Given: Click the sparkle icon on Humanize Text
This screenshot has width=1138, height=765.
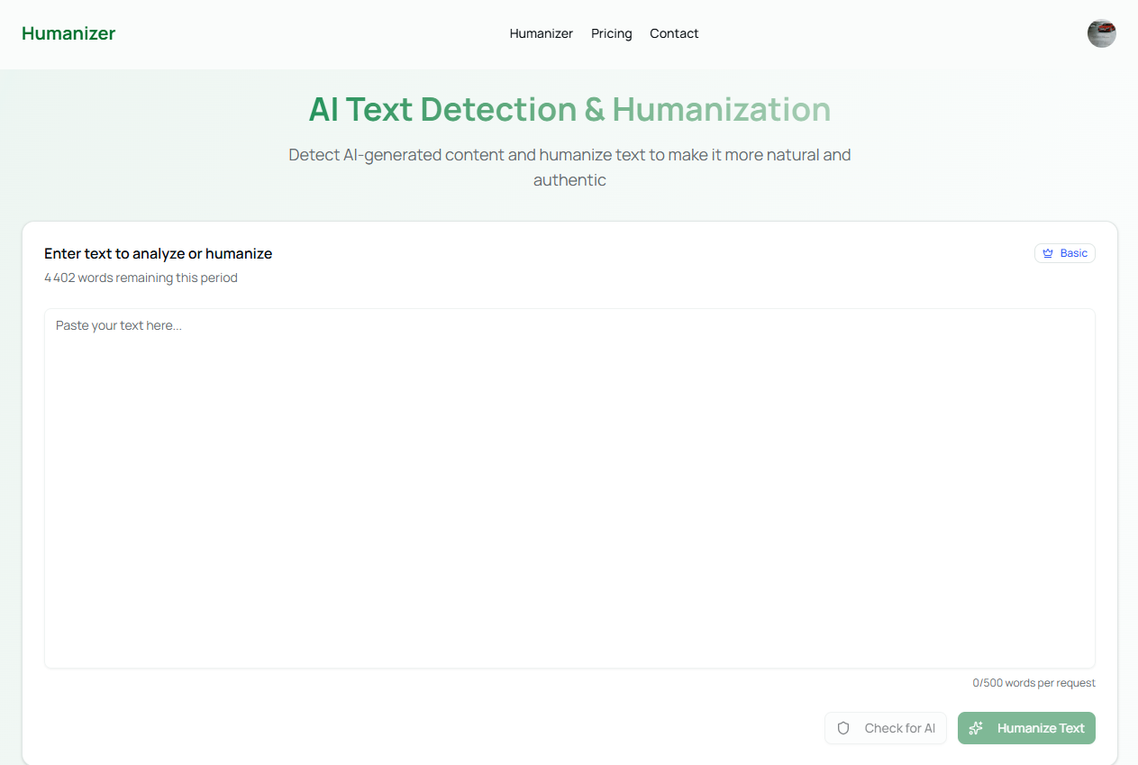Looking at the screenshot, I should coord(976,728).
